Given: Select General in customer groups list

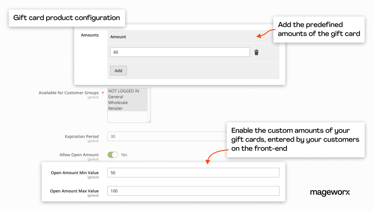Looking at the screenshot, I should click(116, 97).
